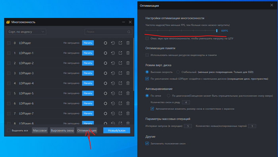This screenshot has height=157, width=278.
Task: Tick the checkbox for LDPlayer-3
Action: pos(9,73)
